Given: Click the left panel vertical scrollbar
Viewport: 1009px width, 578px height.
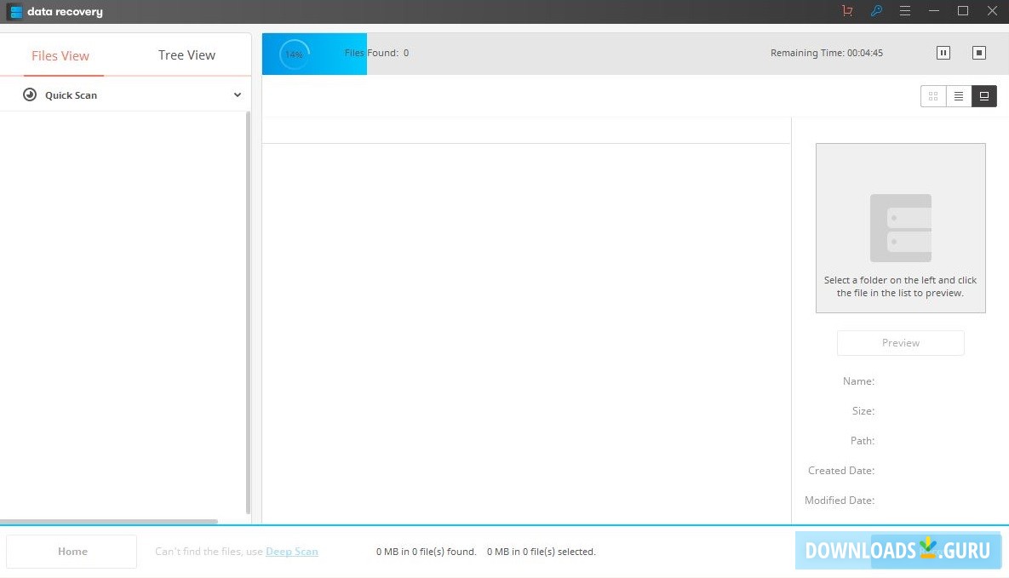Looking at the screenshot, I should pyautogui.click(x=249, y=312).
